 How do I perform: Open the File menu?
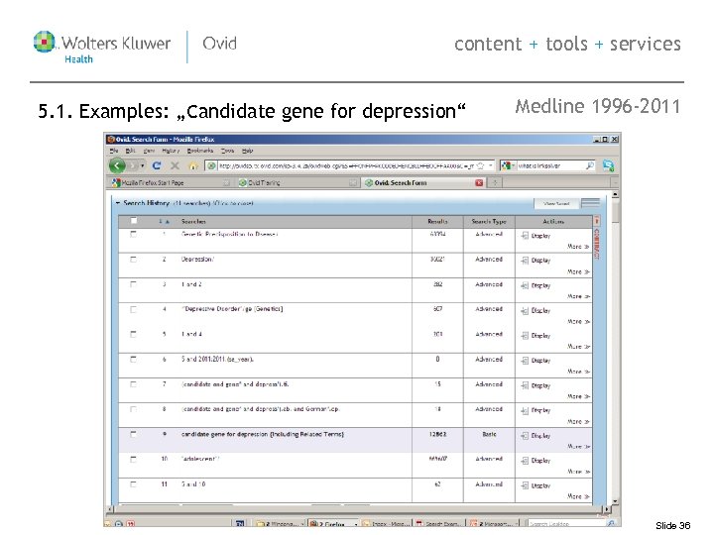click(114, 151)
